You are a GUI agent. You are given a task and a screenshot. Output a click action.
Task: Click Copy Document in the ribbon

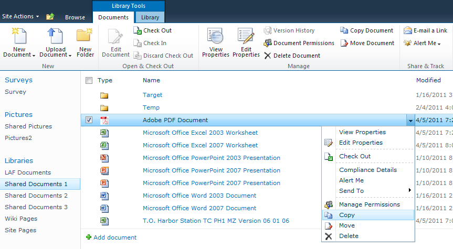pos(366,30)
